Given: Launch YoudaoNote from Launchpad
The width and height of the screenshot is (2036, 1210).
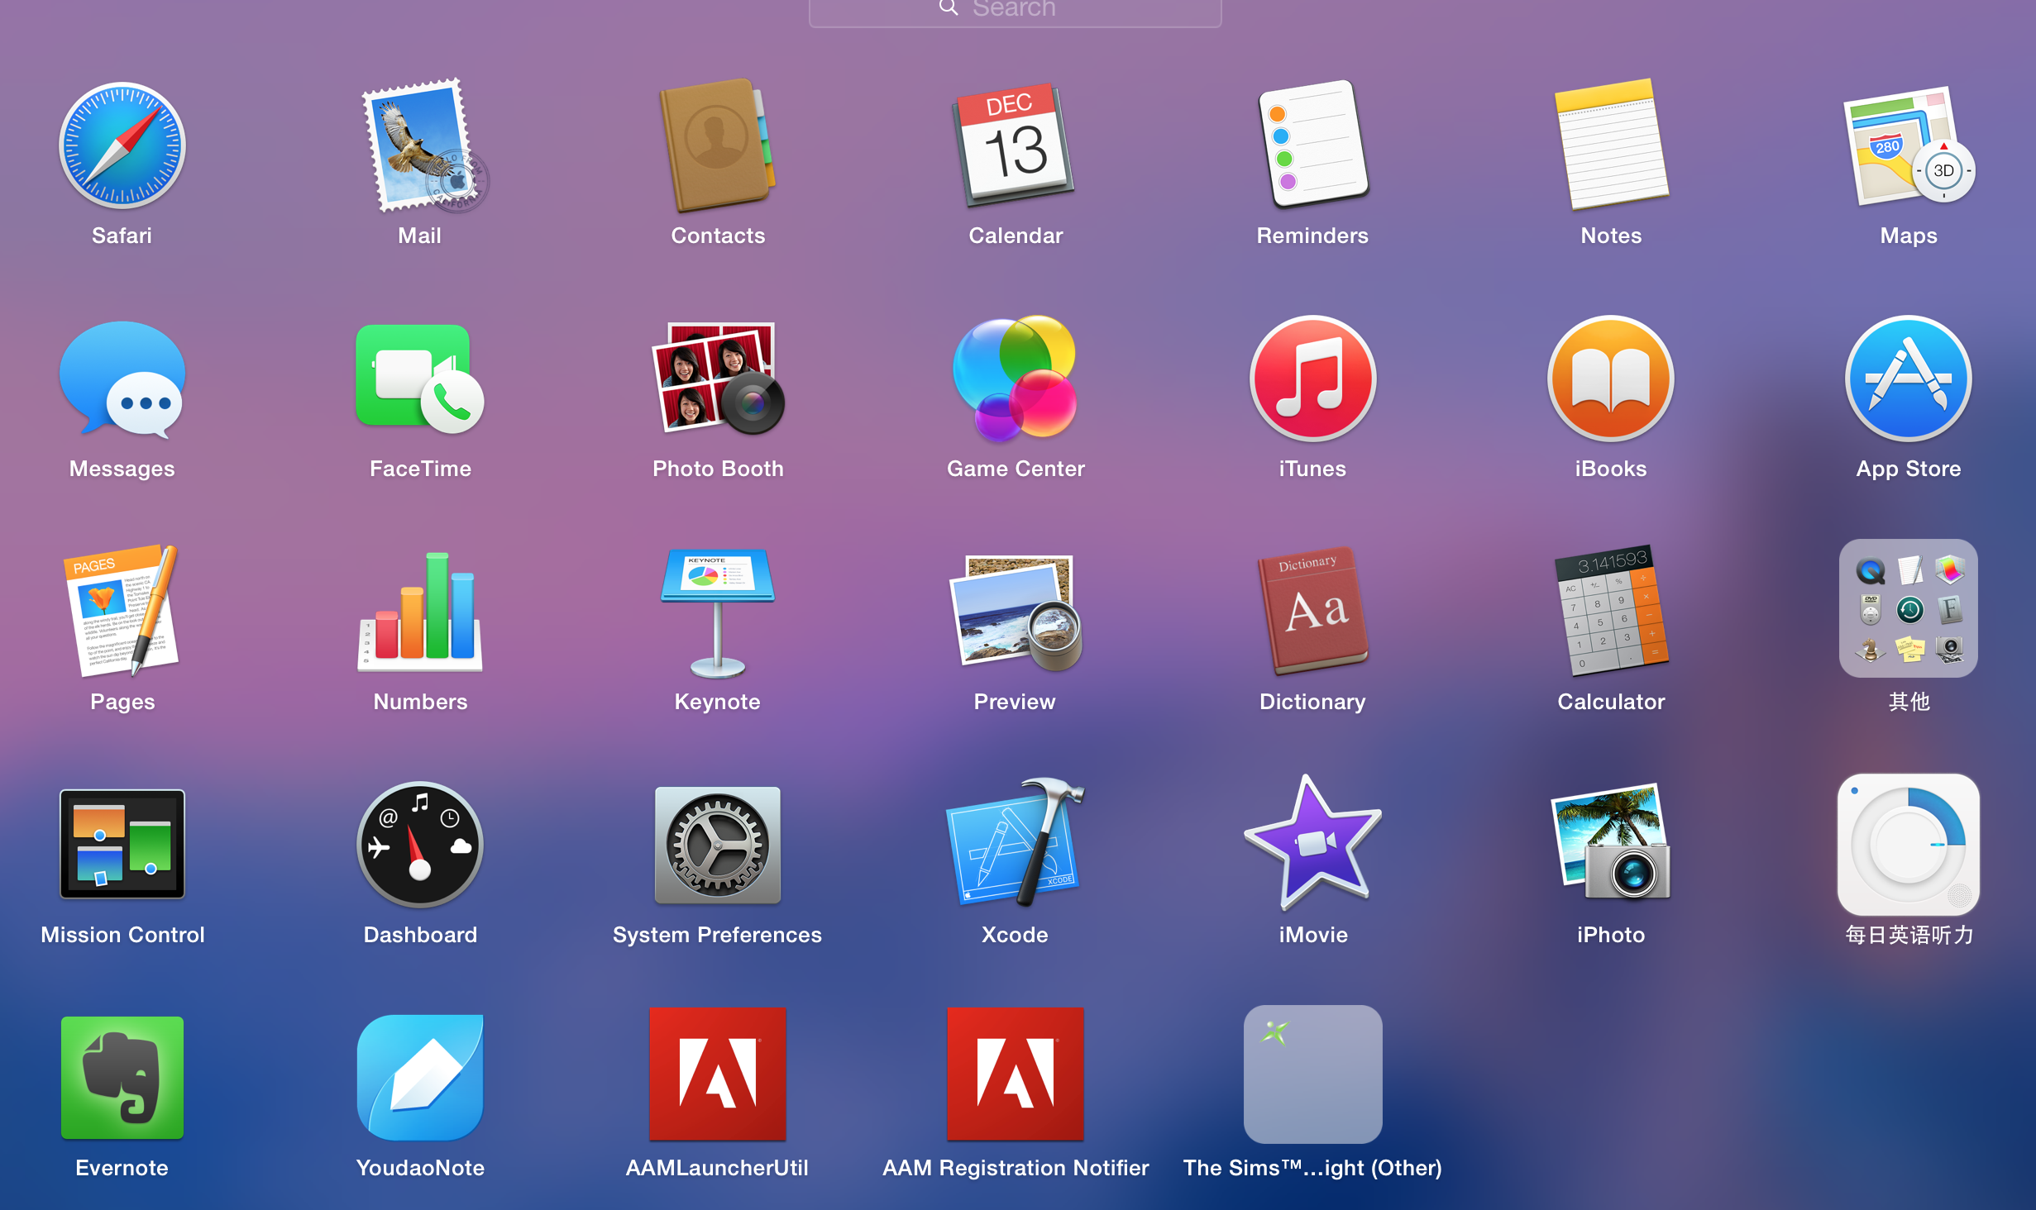Looking at the screenshot, I should point(420,1077).
